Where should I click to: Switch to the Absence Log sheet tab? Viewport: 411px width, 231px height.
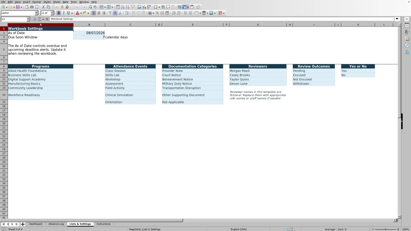click(56, 224)
